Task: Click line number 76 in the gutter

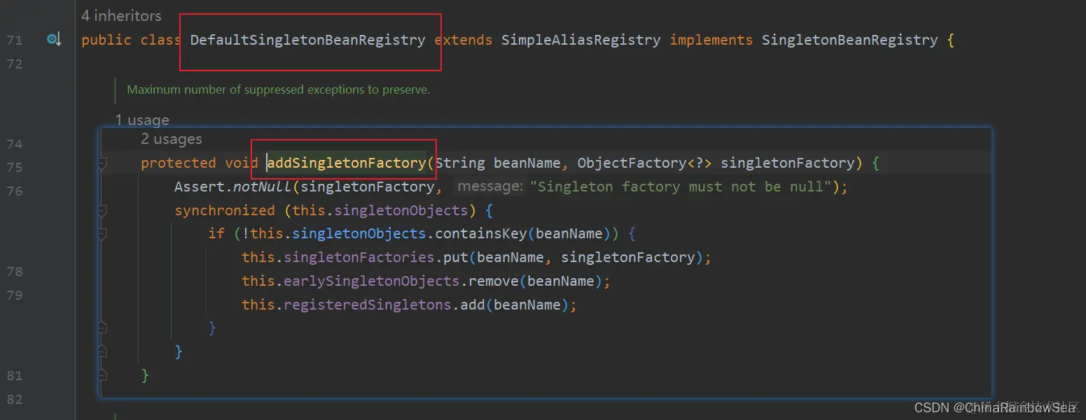Action: tap(14, 191)
